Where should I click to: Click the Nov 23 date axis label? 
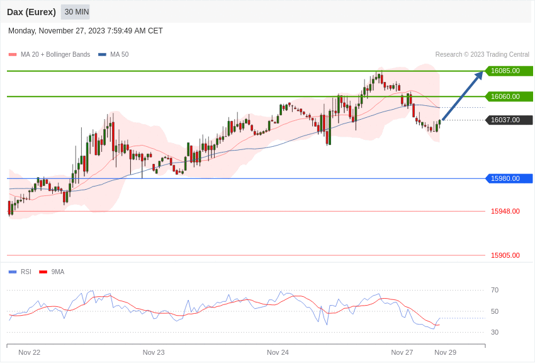coord(154,352)
